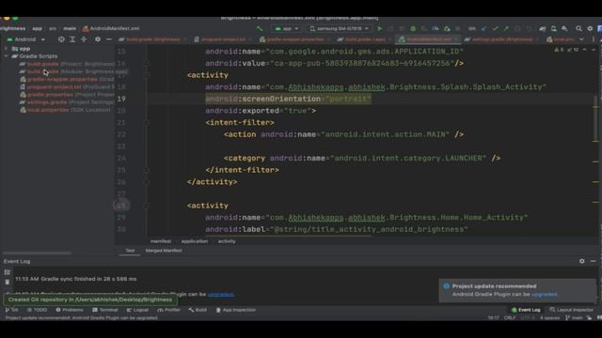Open Device Manager icon in toolbar

coord(554,28)
